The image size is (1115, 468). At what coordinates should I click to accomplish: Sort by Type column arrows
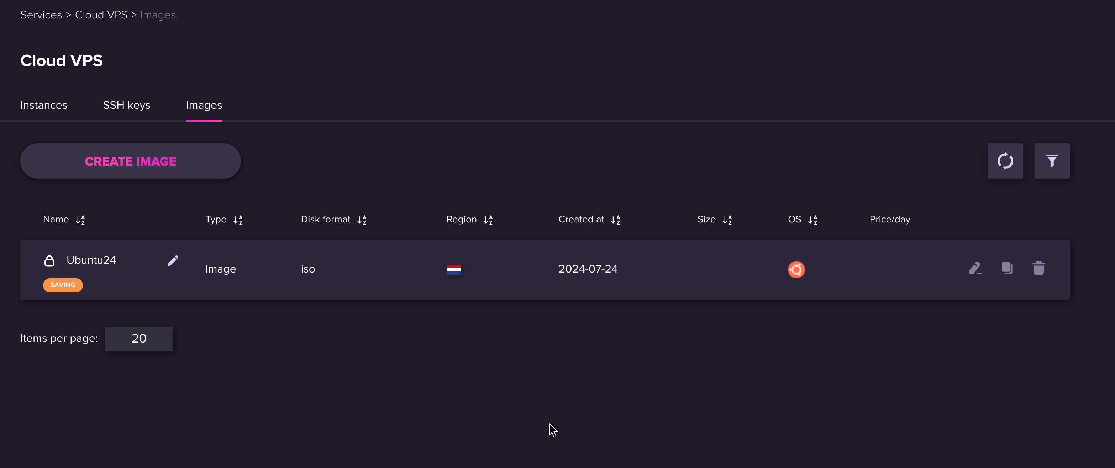point(238,220)
